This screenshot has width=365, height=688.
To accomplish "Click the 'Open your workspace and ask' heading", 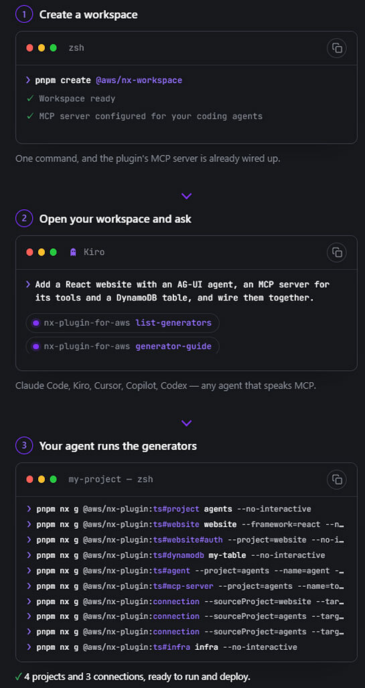I will tap(115, 219).
